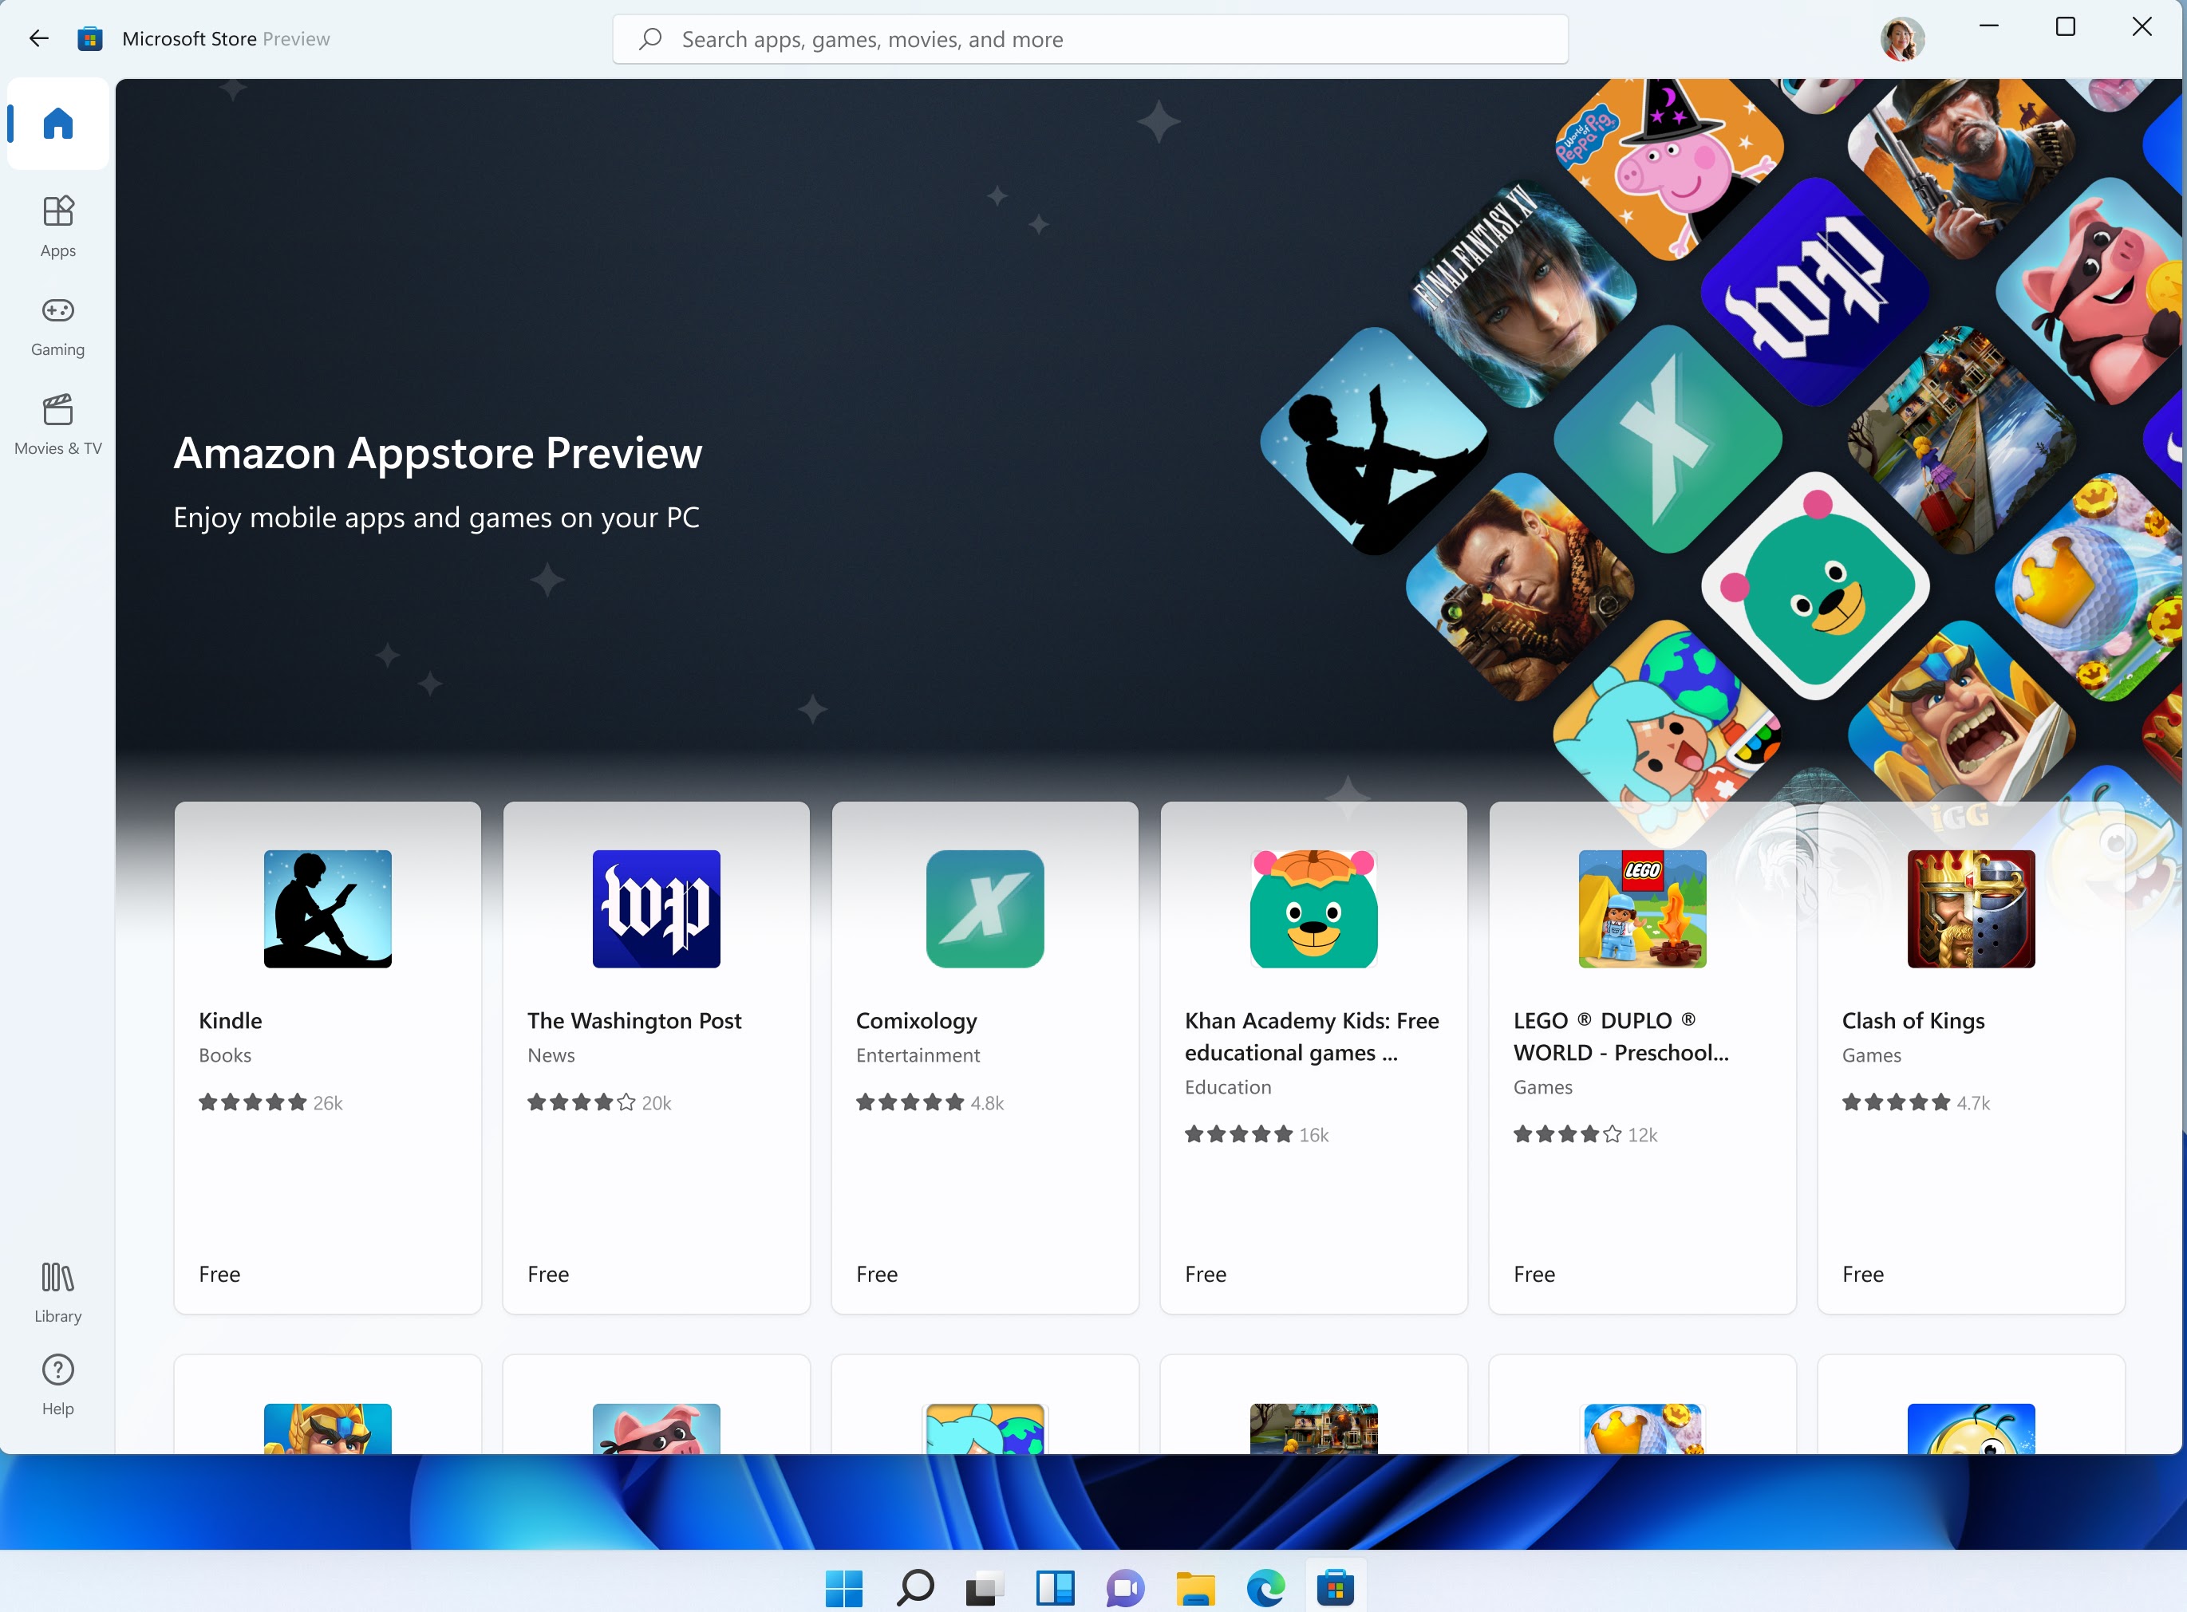The width and height of the screenshot is (2187, 1612).
Task: Open the Library page
Action: click(x=57, y=1291)
